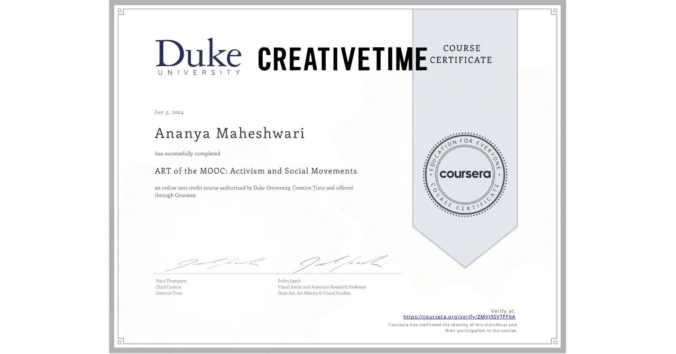Open the coursera.org/verify/ZMVJ9SVTFF6A link
The image size is (676, 354).
click(459, 317)
